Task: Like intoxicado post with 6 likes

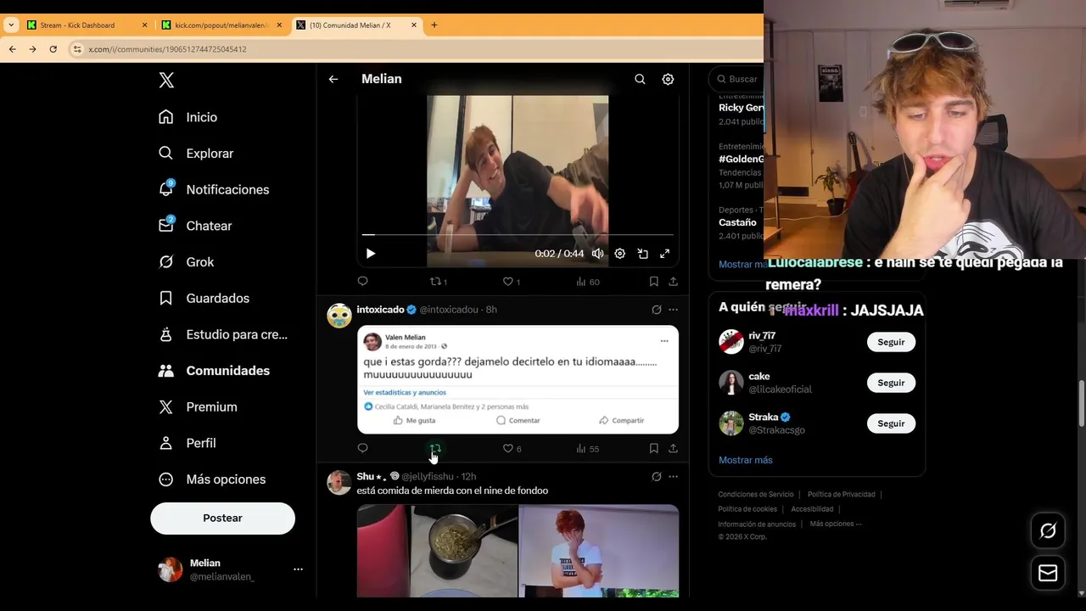Action: [x=512, y=448]
